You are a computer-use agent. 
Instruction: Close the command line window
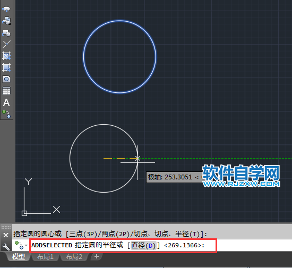coord(6,235)
